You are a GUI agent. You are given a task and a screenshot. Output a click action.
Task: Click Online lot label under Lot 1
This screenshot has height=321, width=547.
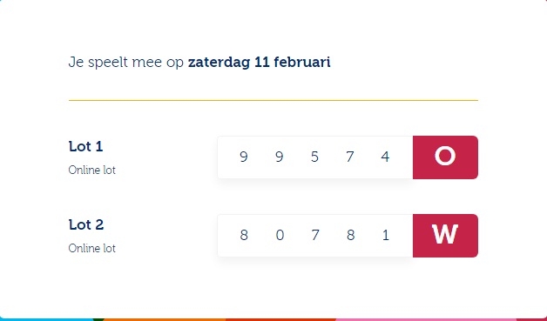click(x=91, y=171)
